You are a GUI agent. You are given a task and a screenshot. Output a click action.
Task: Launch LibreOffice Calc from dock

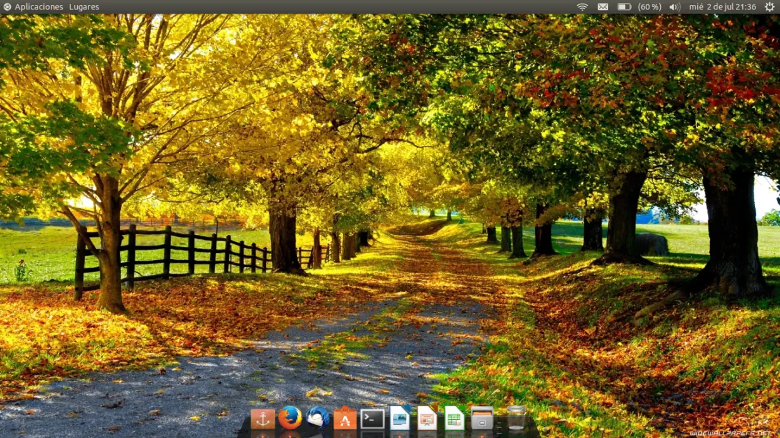[x=454, y=417]
